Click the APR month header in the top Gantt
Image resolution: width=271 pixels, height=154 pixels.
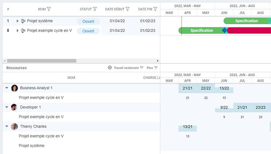point(187,13)
